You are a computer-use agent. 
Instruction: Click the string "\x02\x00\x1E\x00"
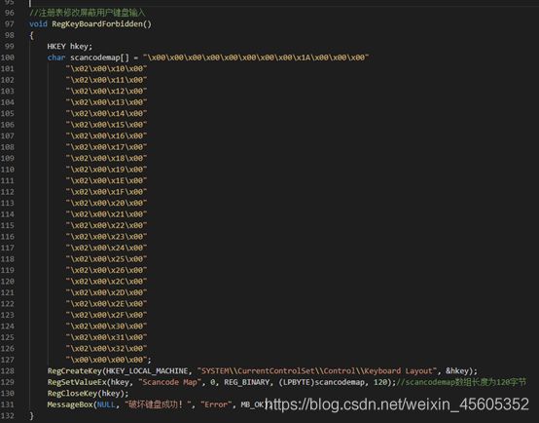107,181
